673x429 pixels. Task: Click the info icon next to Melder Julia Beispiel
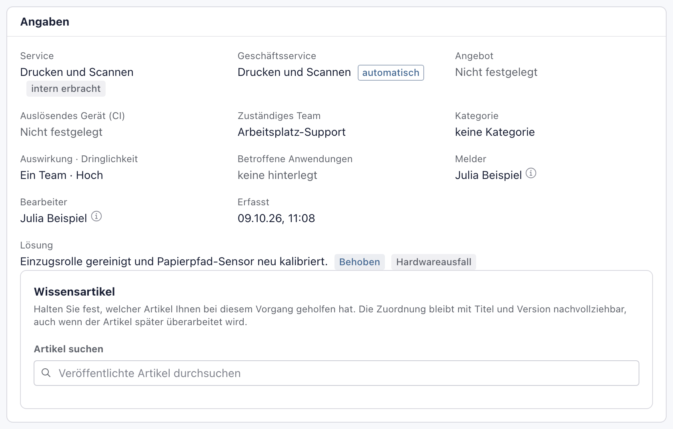tap(531, 173)
